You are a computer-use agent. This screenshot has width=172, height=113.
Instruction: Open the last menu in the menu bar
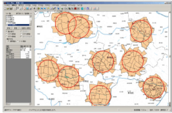[80, 5]
